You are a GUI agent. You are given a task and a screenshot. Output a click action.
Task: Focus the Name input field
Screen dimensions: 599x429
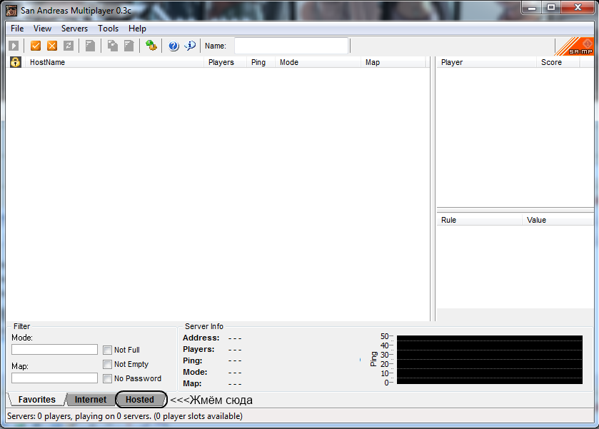[291, 46]
